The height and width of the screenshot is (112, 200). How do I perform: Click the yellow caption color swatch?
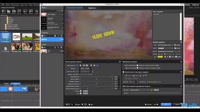pos(160,57)
